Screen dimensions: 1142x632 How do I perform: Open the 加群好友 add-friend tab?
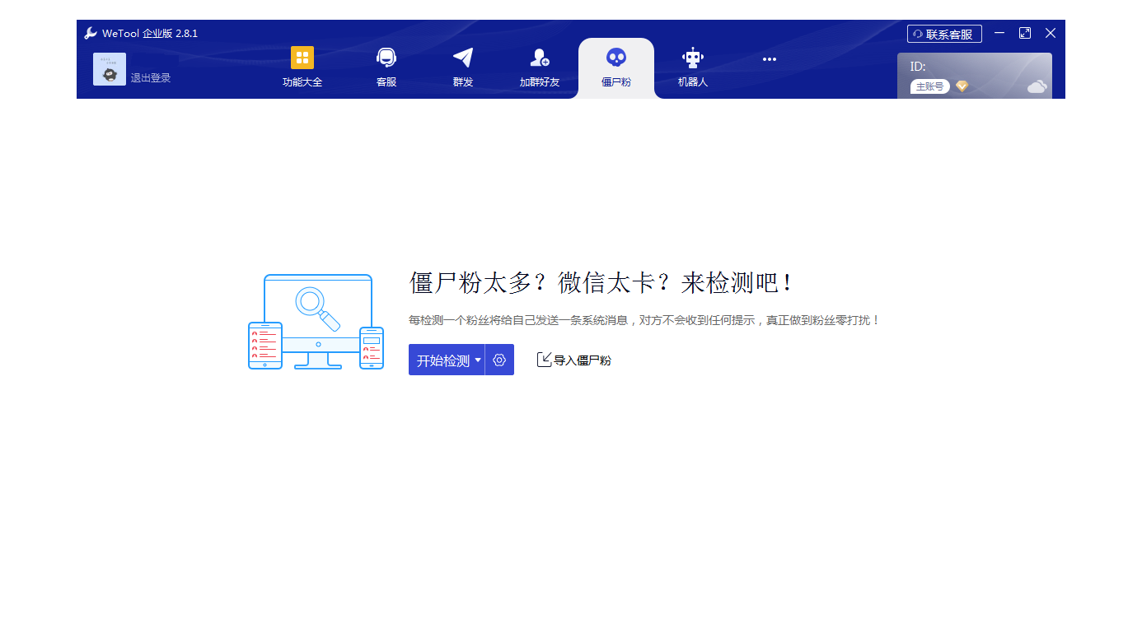point(540,67)
